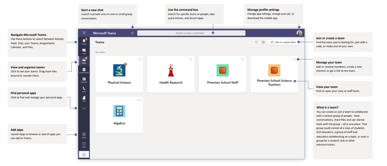This screenshot has height=166, width=387.
Task: Click the search or command box
Action: [191, 33]
